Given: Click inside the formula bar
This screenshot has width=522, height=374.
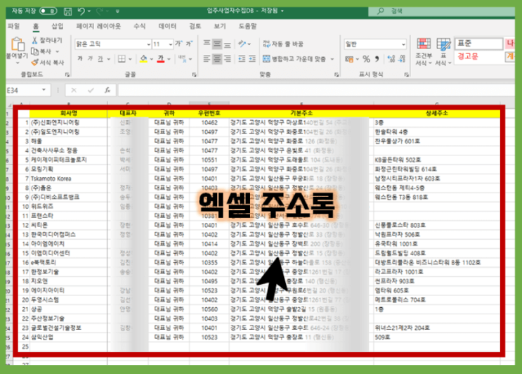Looking at the screenshot, I should pos(316,90).
